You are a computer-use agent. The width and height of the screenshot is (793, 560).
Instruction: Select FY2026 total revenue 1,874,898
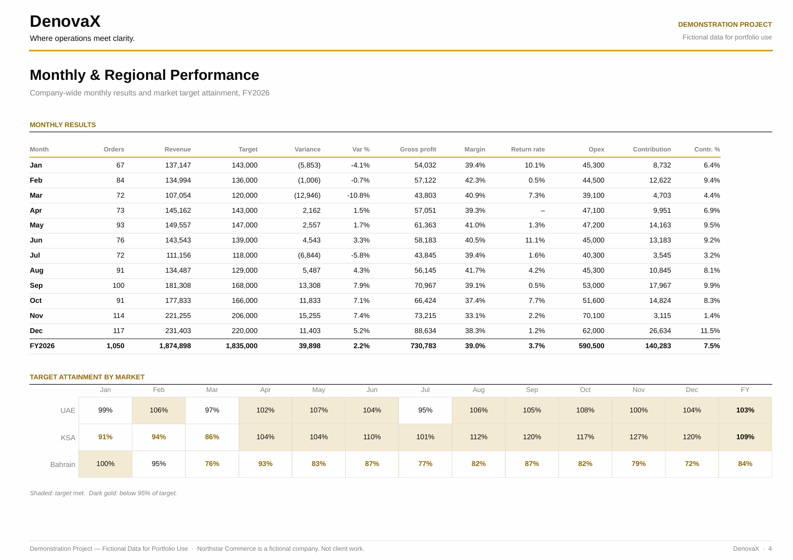[x=175, y=346]
